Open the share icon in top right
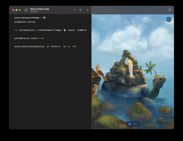The image size is (183, 141). (170, 10)
